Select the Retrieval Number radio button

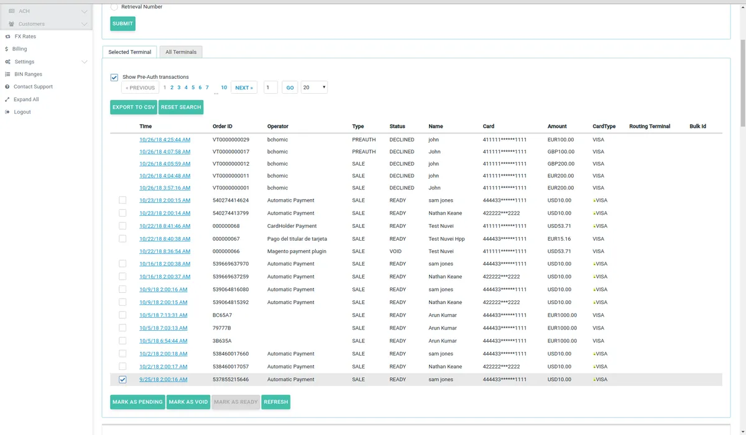pyautogui.click(x=114, y=7)
